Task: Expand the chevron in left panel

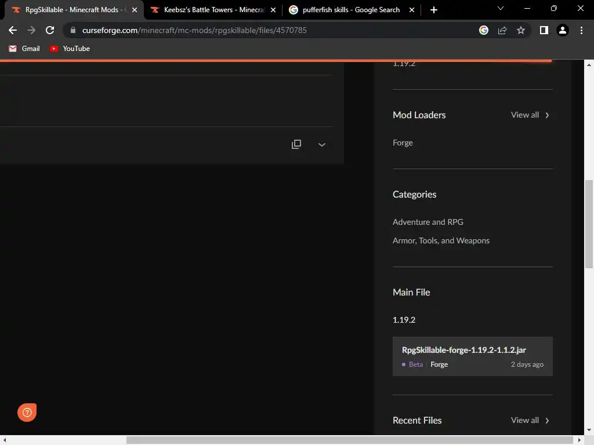Action: 321,144
